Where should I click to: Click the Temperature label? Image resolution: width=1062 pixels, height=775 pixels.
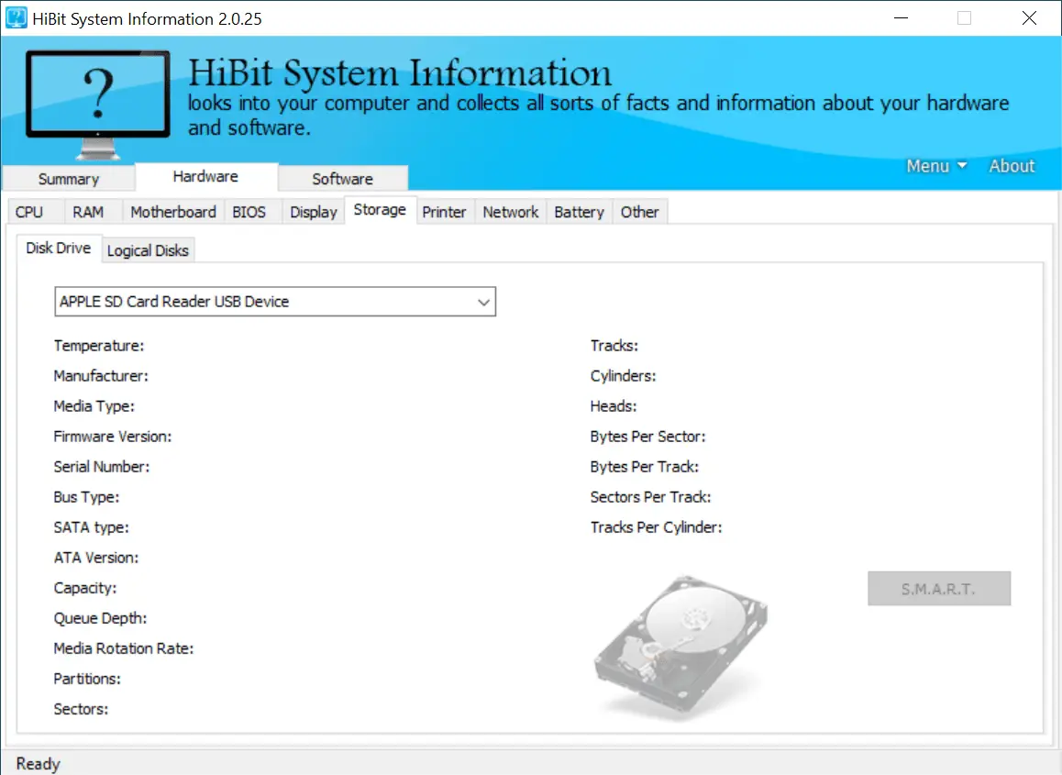pos(99,346)
